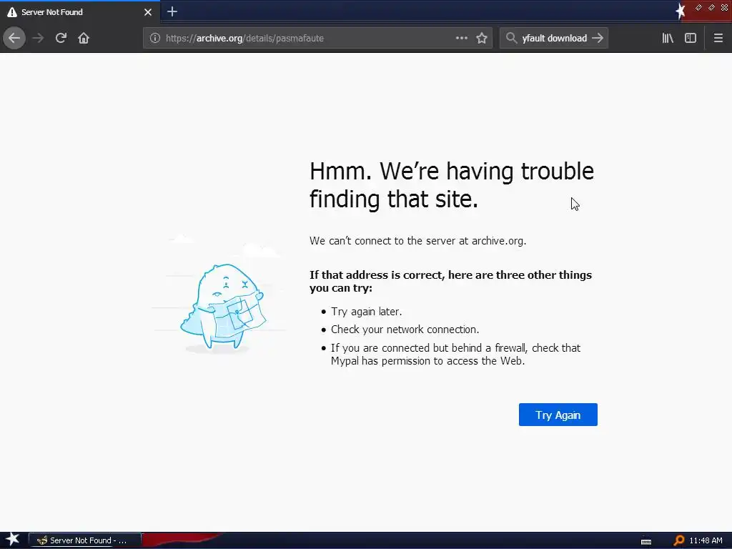Close the Server Not Found tab
The image size is (732, 549).
pos(148,12)
